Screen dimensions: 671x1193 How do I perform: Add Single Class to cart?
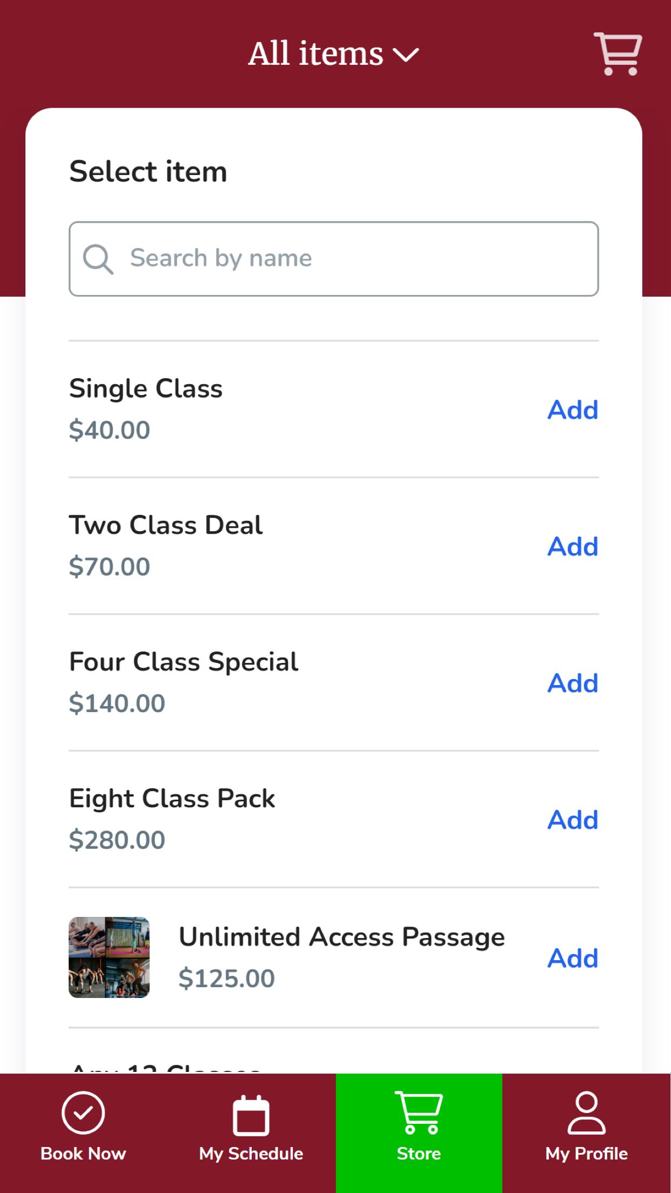pyautogui.click(x=573, y=410)
